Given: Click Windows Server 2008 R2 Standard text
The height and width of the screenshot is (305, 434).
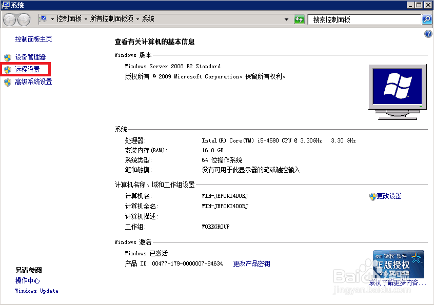Looking at the screenshot, I should pos(173,66).
